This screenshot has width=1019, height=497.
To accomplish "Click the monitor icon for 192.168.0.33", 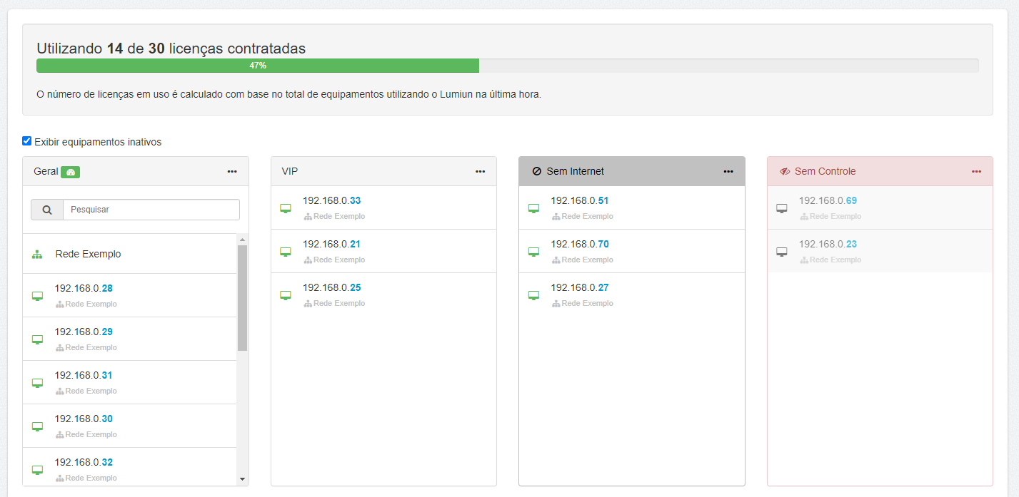I will pos(286,208).
